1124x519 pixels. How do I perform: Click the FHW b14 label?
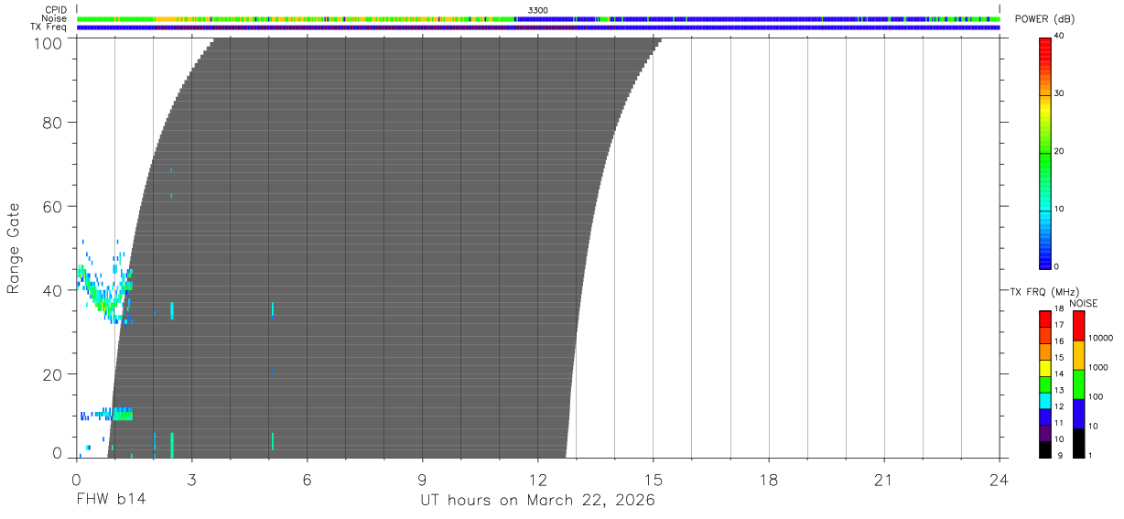tap(110, 501)
